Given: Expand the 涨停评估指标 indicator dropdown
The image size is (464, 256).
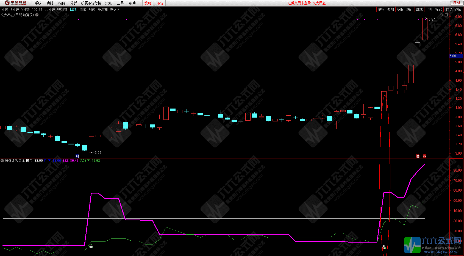Looking at the screenshot, I should click(2, 161).
